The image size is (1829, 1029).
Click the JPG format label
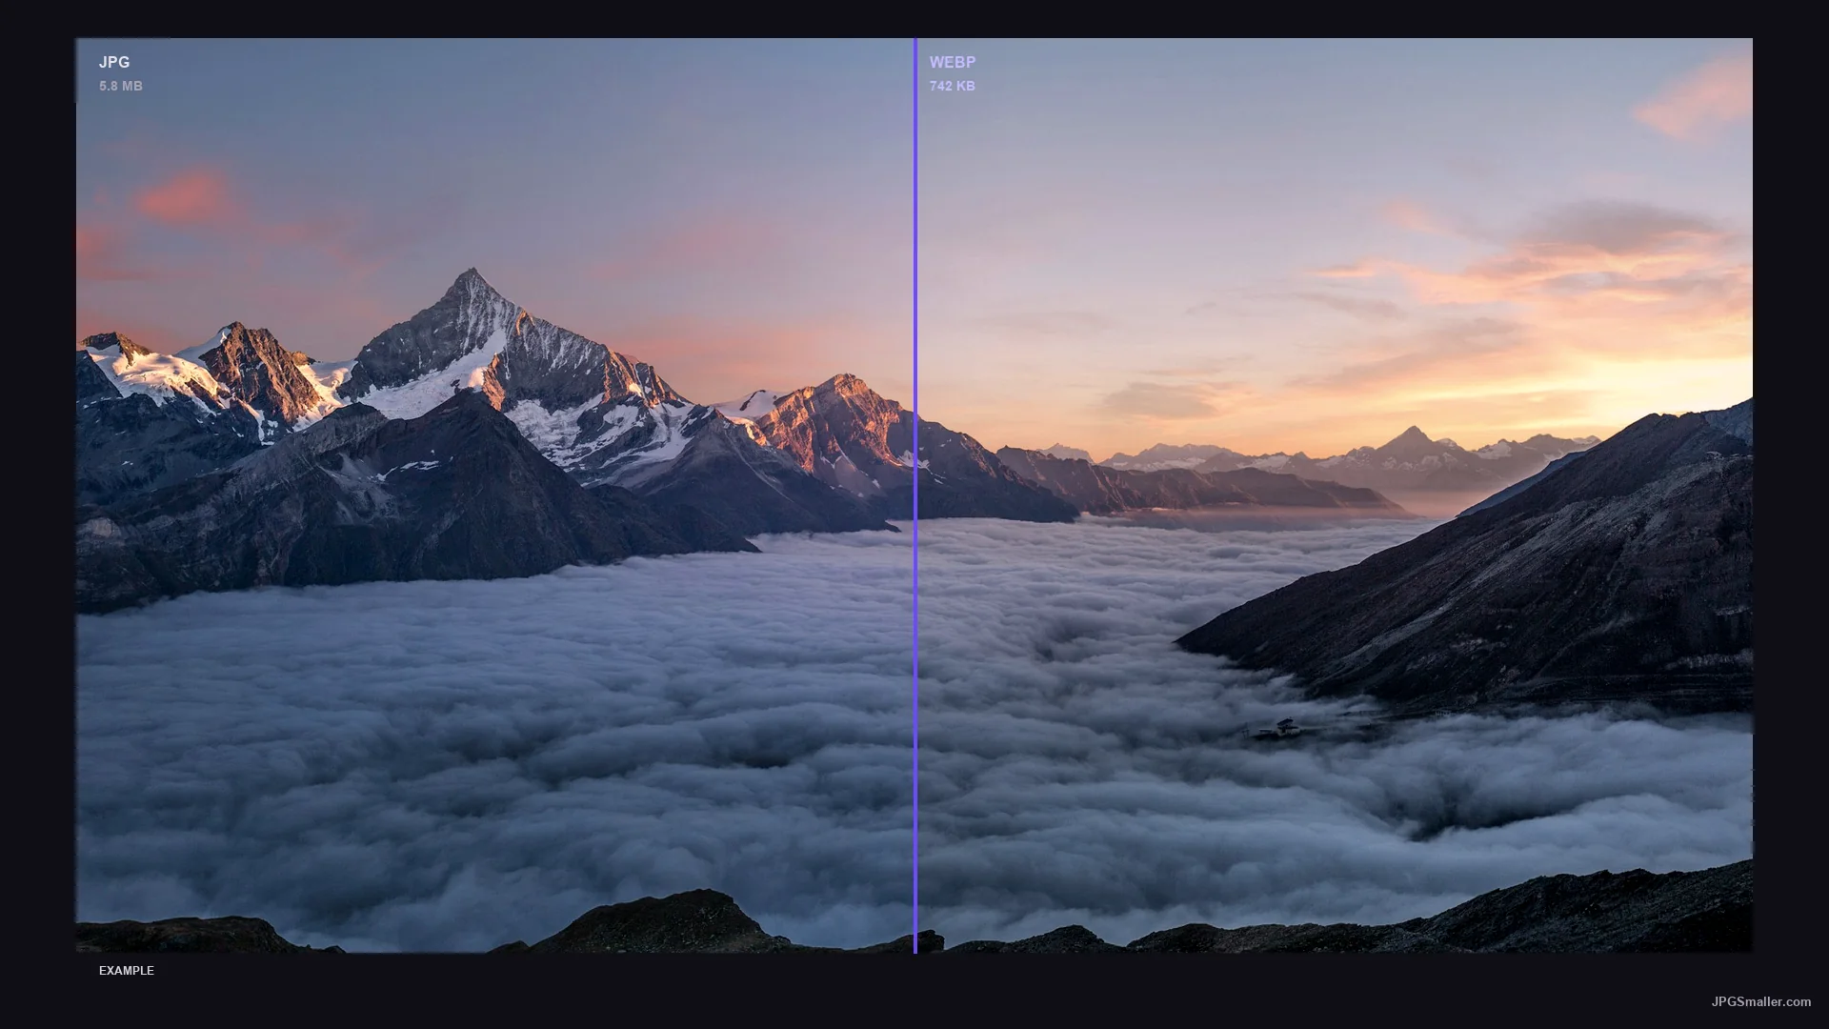(114, 62)
